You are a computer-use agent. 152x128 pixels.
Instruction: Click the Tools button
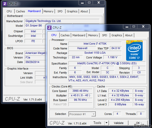tap(97, 123)
